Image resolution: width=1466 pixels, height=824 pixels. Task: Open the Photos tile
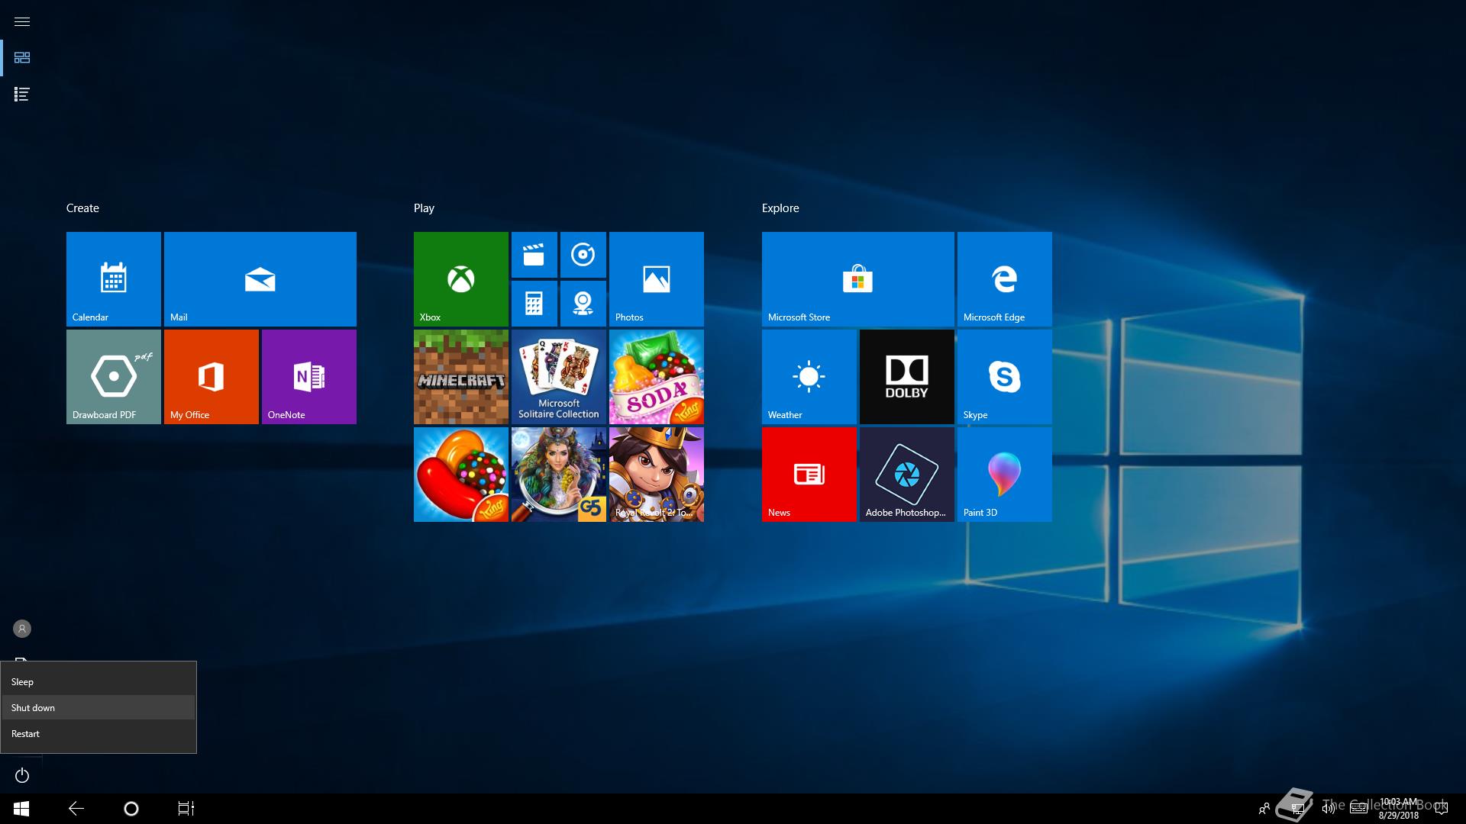(x=657, y=279)
